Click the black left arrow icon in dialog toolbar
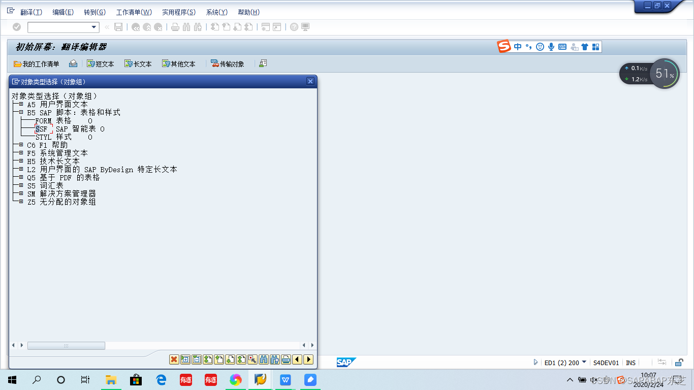 [297, 360]
